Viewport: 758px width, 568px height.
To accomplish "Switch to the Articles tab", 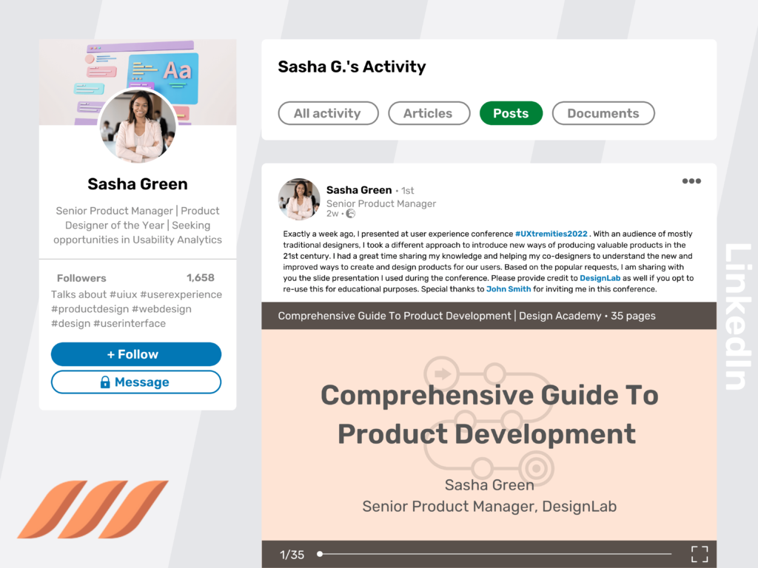I will coord(429,113).
